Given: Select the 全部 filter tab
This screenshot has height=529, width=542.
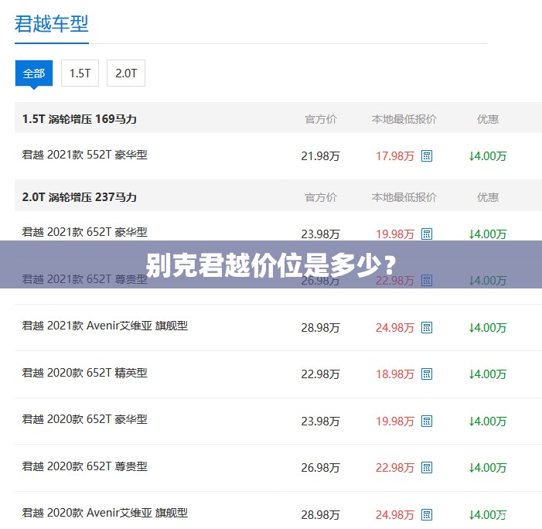Looking at the screenshot, I should tap(34, 73).
